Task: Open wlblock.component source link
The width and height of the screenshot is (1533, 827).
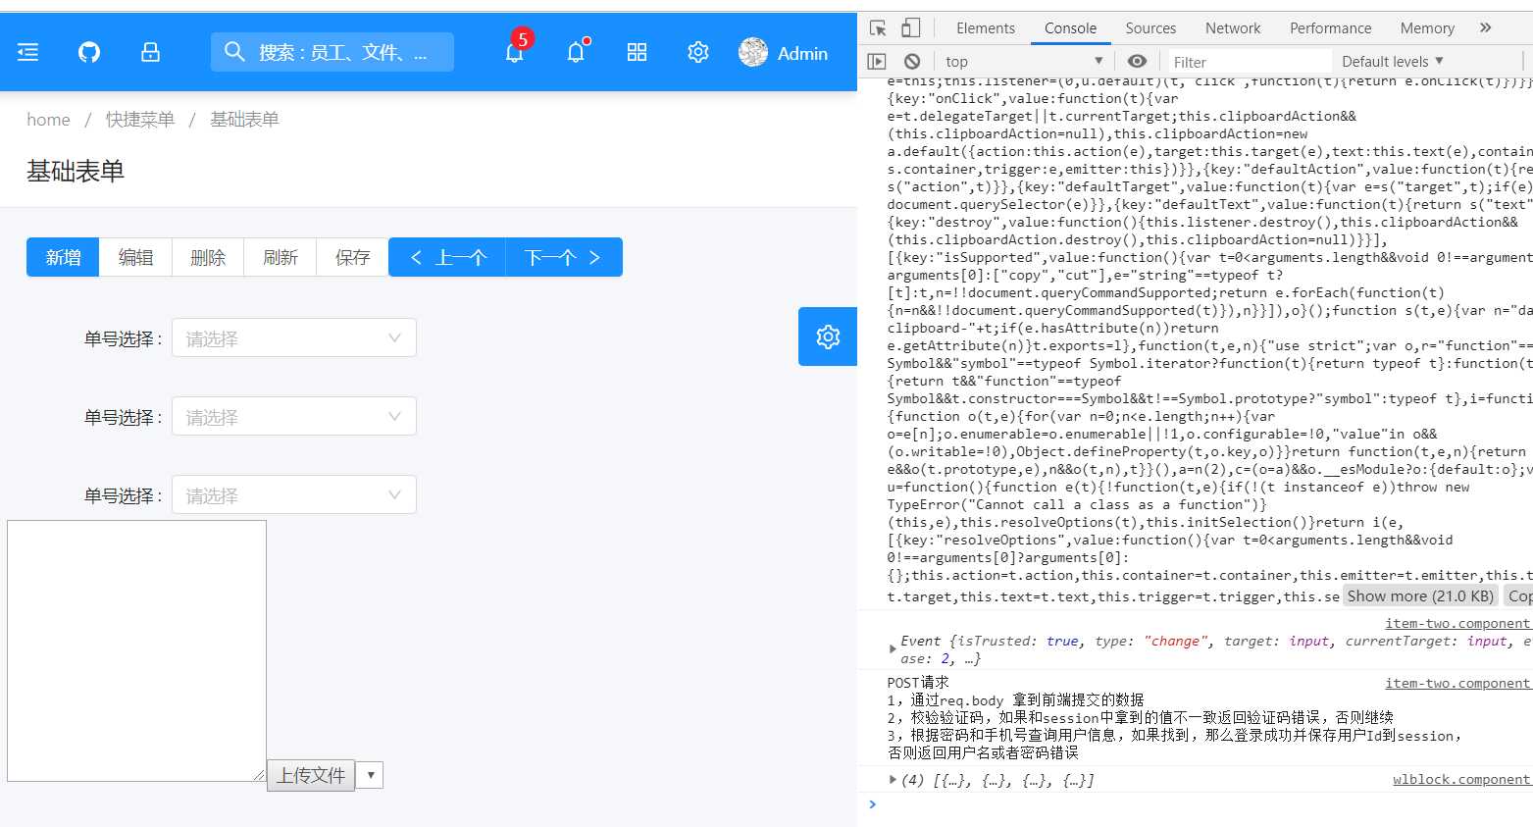Action: (1460, 779)
